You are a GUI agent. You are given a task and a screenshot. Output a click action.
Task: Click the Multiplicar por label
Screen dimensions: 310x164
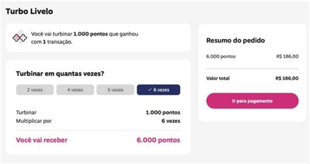[x=34, y=121]
